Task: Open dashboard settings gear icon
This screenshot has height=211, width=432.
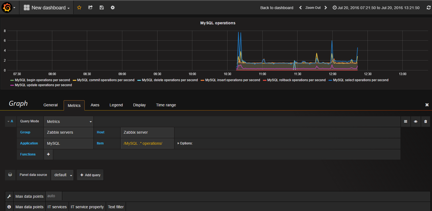Action: click(x=113, y=8)
